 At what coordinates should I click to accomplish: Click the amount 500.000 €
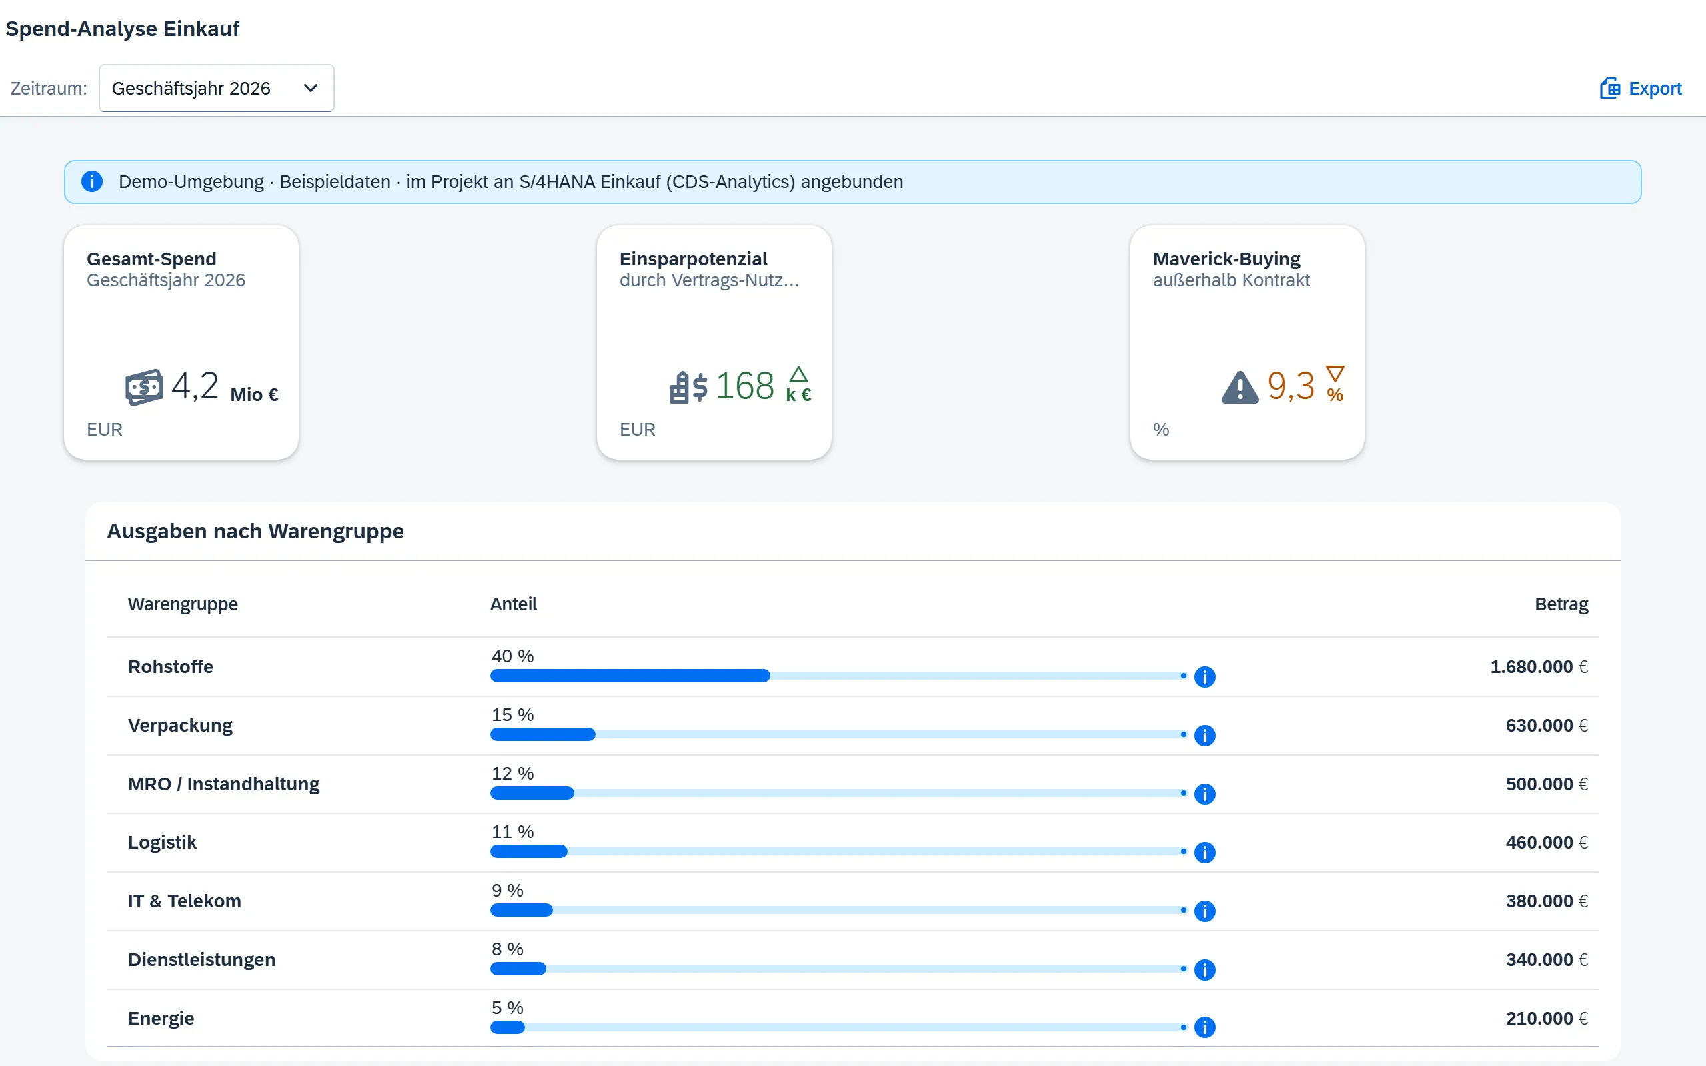coord(1547,784)
